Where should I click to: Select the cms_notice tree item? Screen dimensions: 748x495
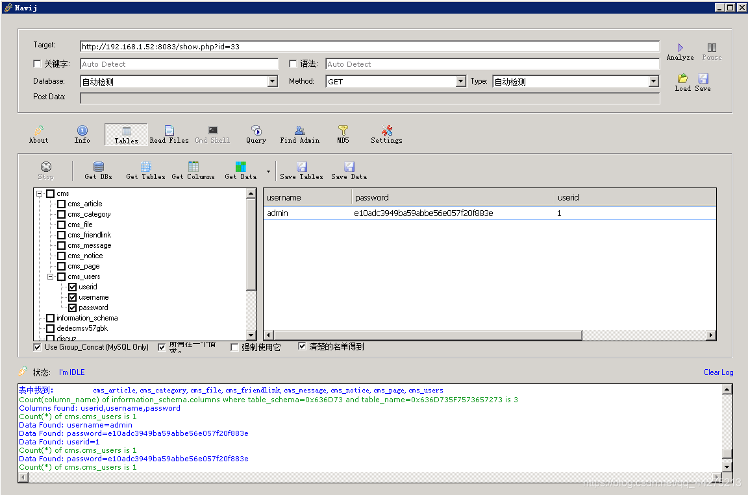(x=85, y=256)
